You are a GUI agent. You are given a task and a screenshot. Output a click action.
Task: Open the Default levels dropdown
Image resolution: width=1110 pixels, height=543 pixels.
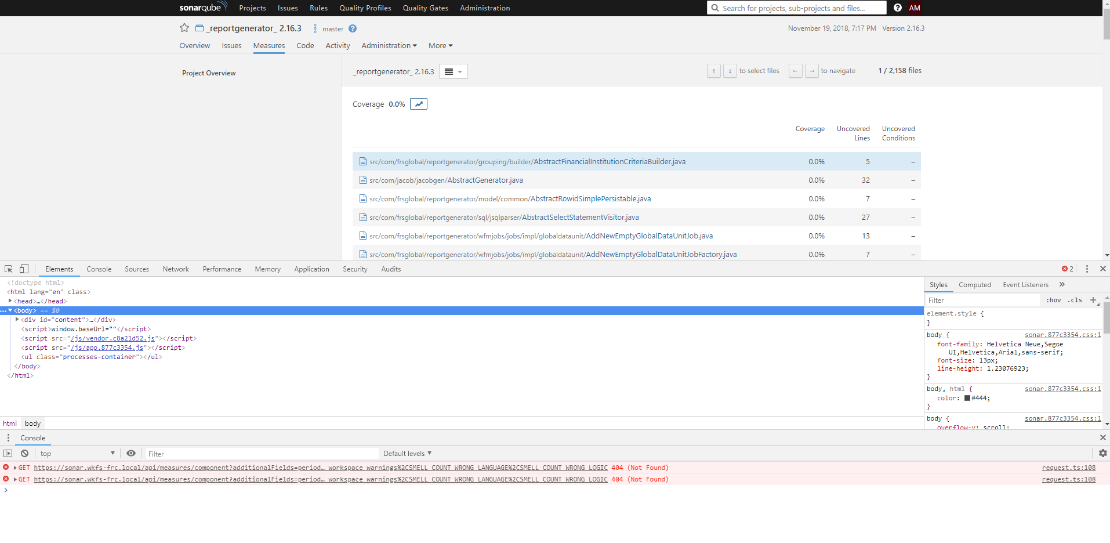pos(408,453)
